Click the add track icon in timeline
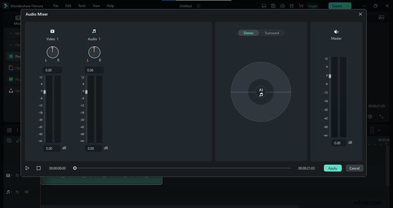 (10, 140)
